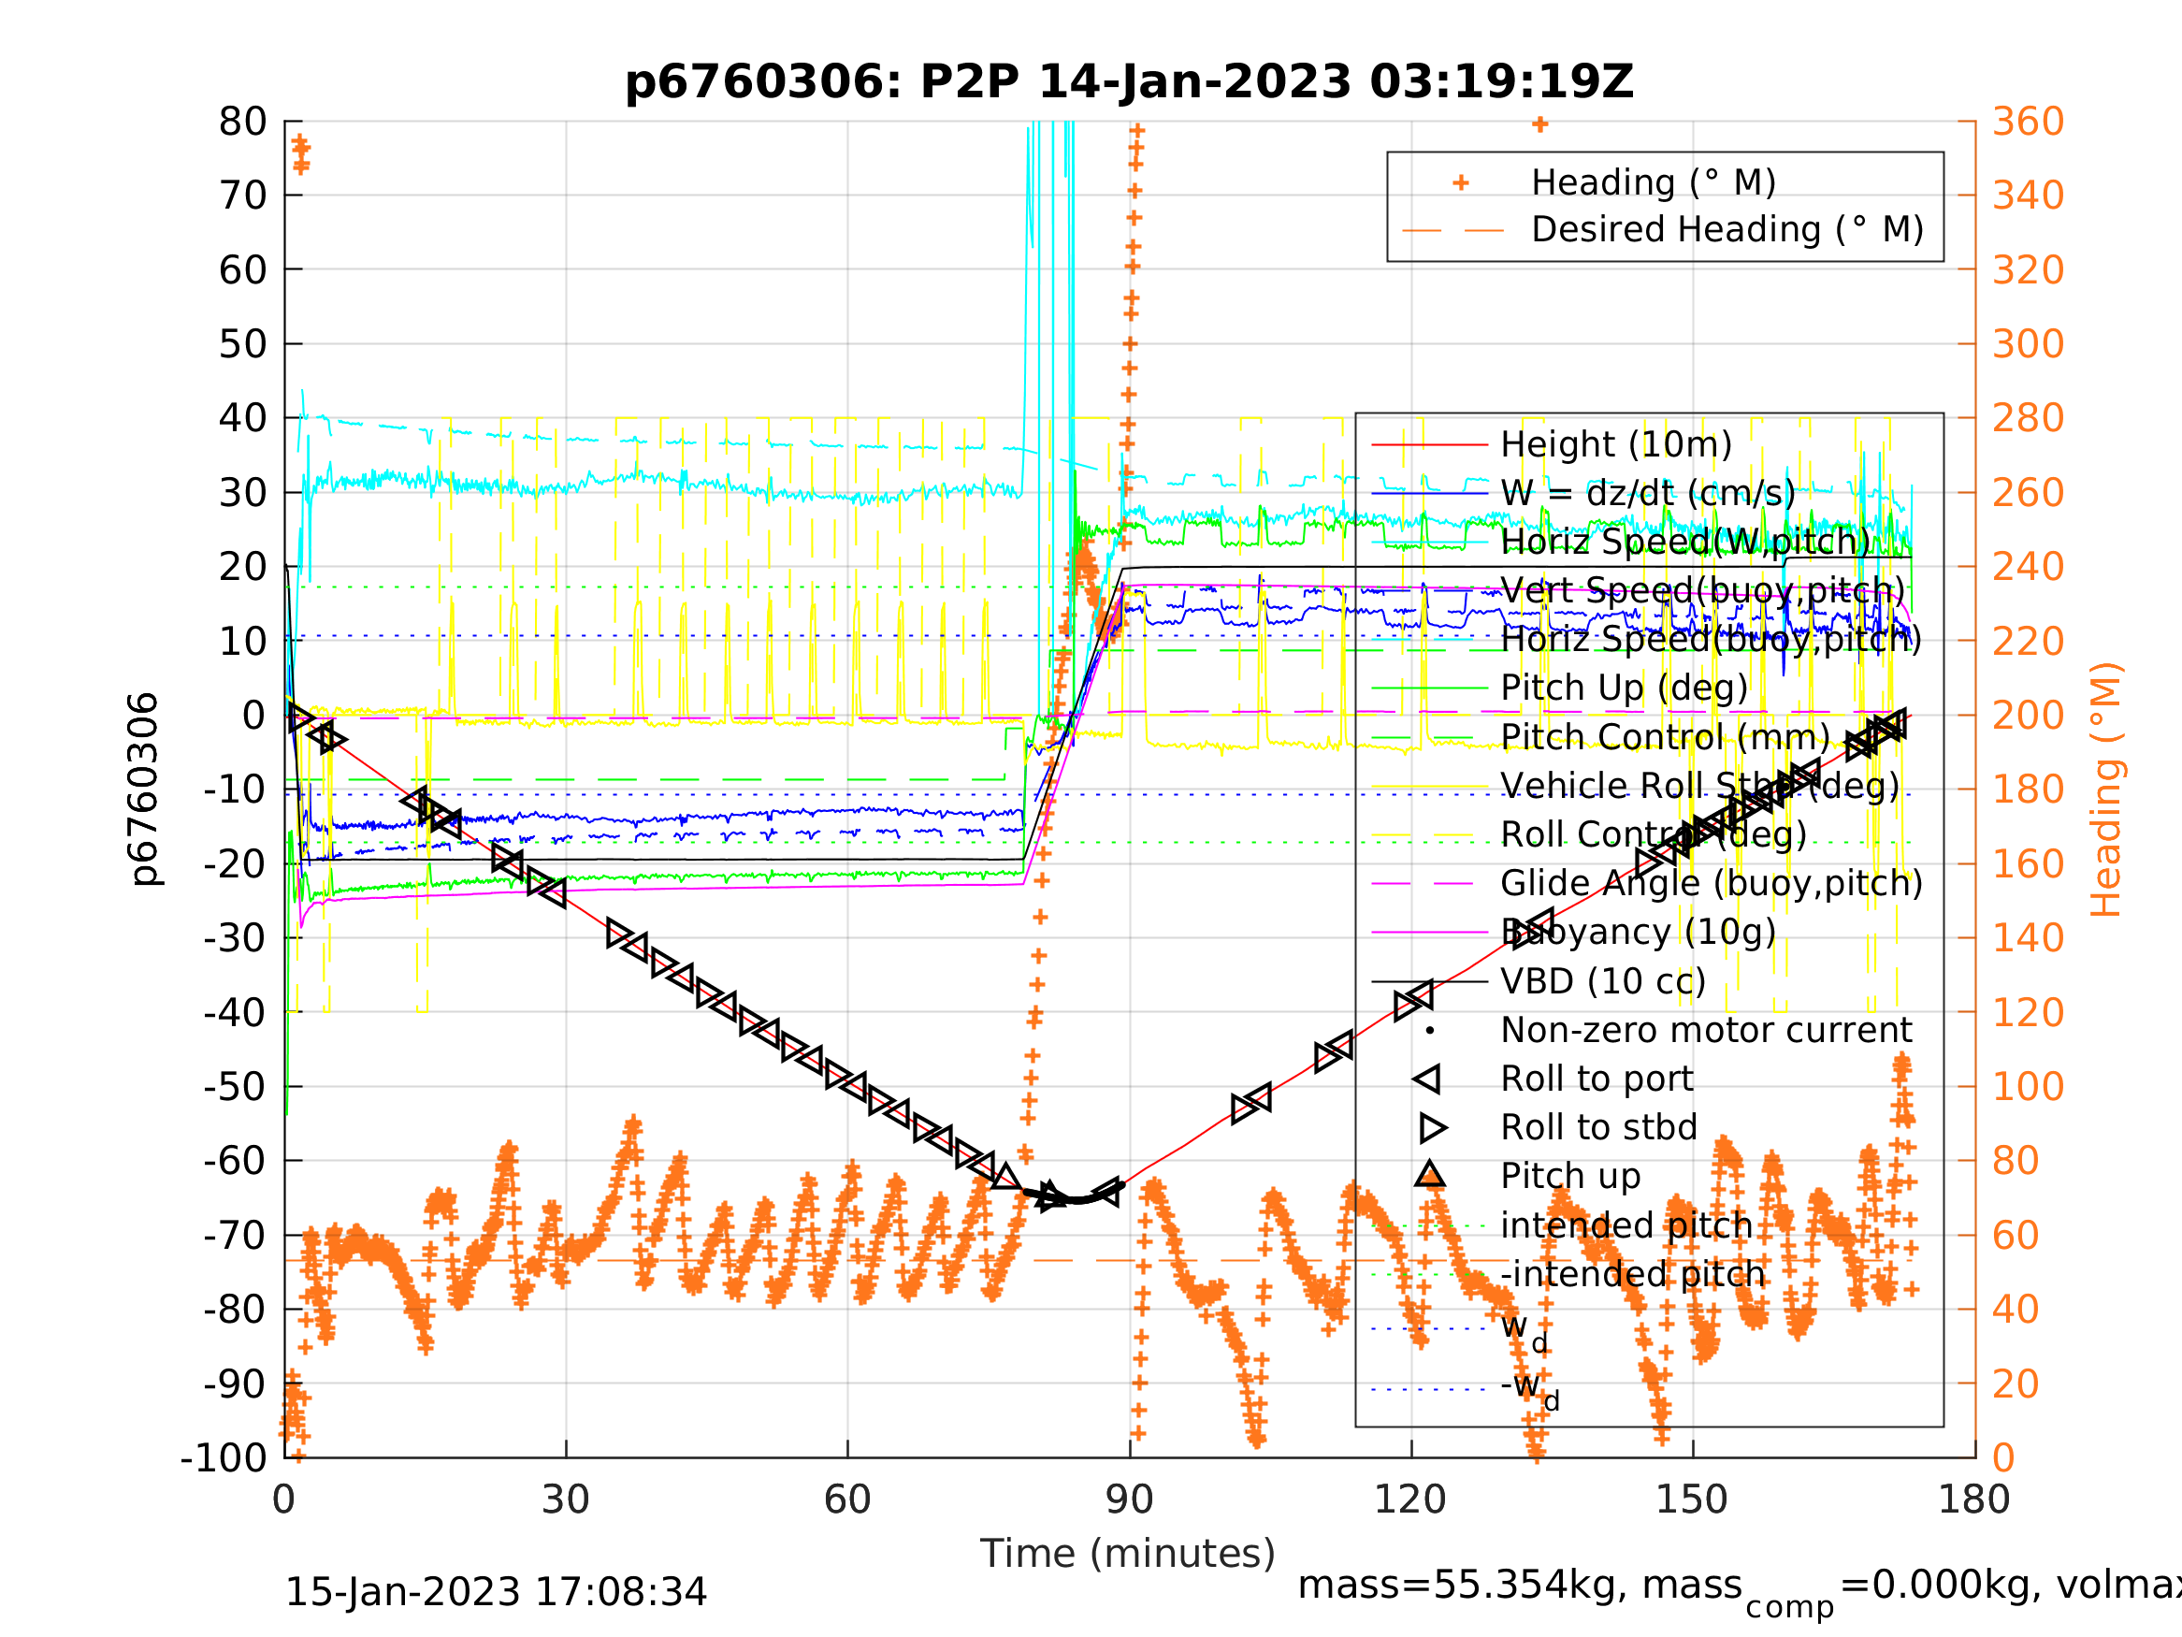Select the Horiz Speed(buoy,pitch) legend label
This screenshot has width=2182, height=1637.
pos(1712,640)
